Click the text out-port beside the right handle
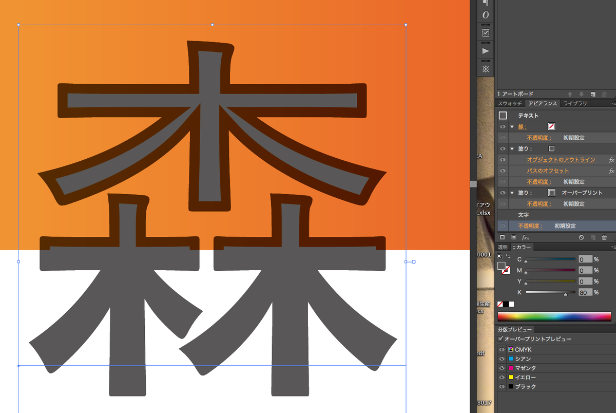 point(414,262)
